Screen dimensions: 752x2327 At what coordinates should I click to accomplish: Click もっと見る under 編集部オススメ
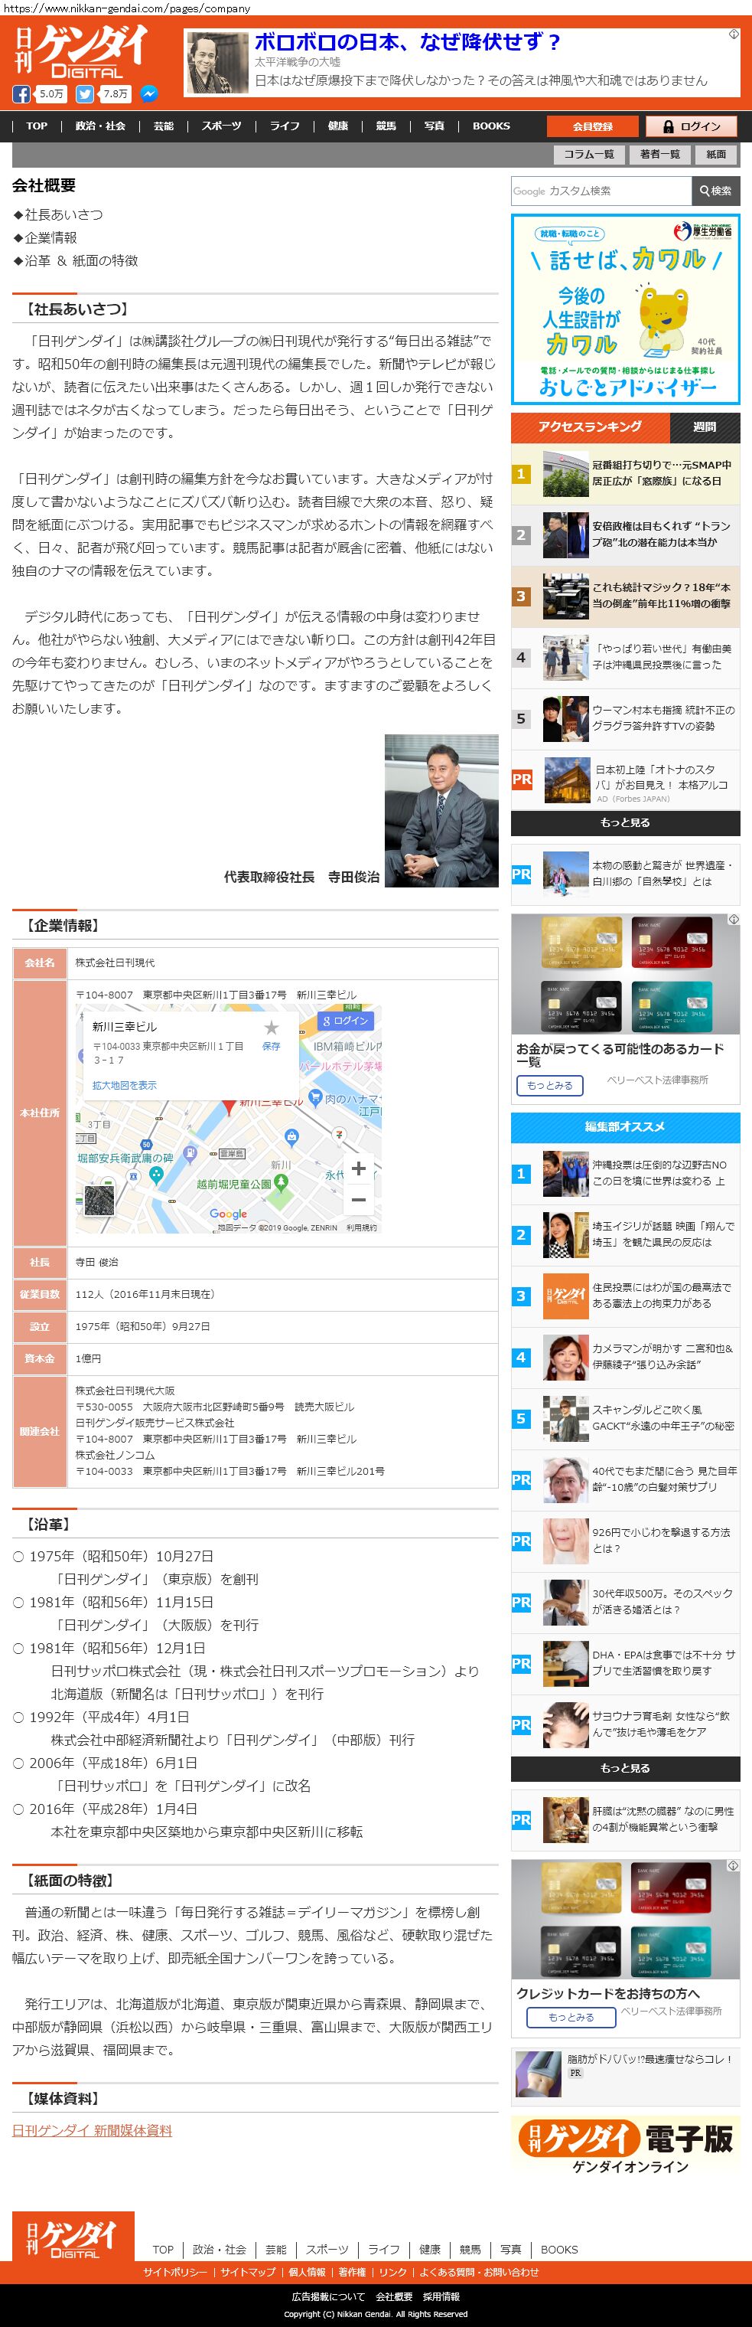click(626, 1769)
